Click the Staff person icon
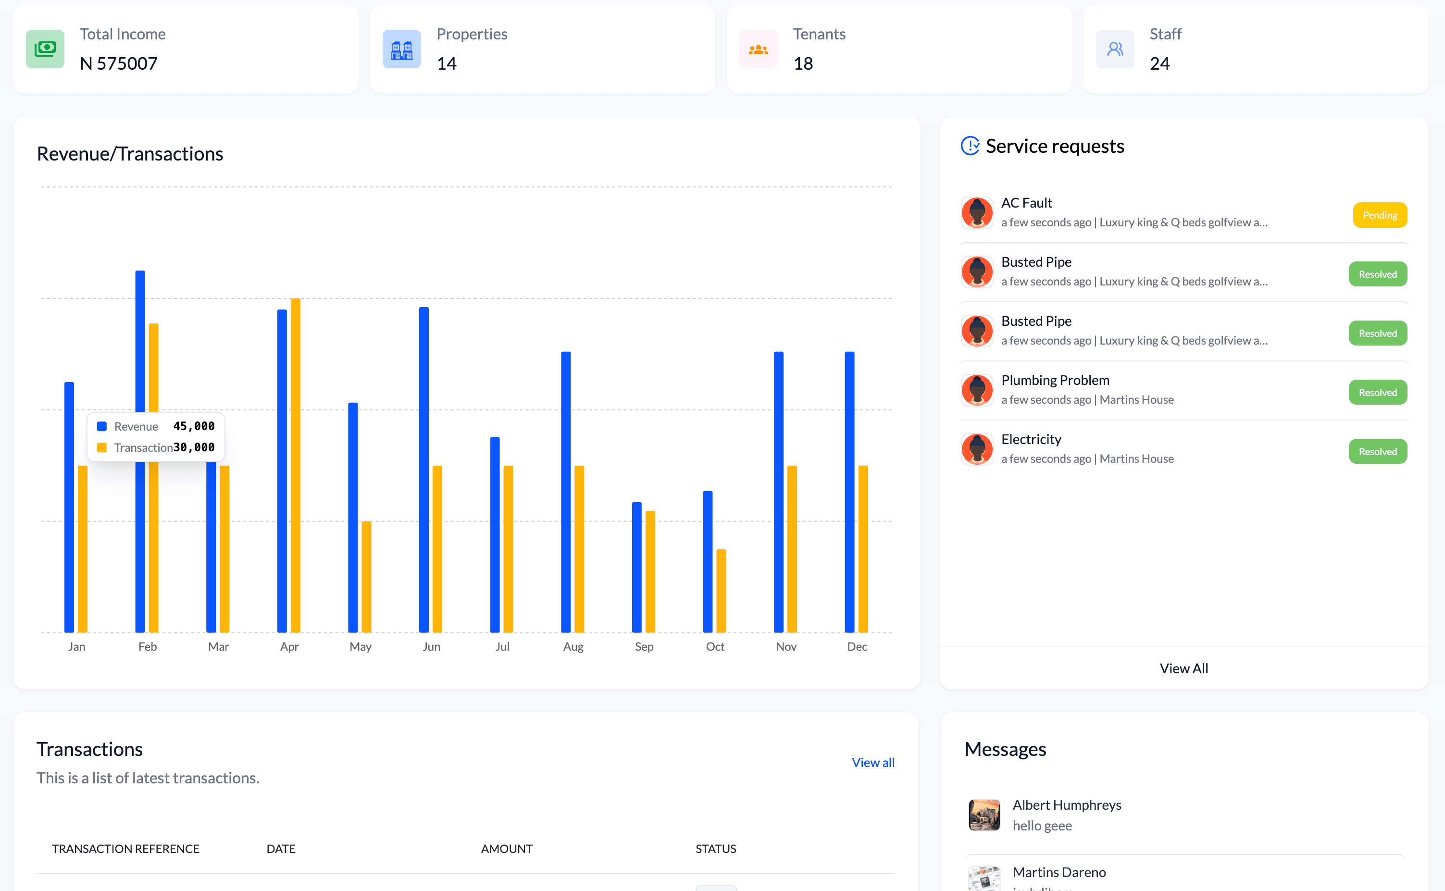The image size is (1445, 891). point(1114,49)
